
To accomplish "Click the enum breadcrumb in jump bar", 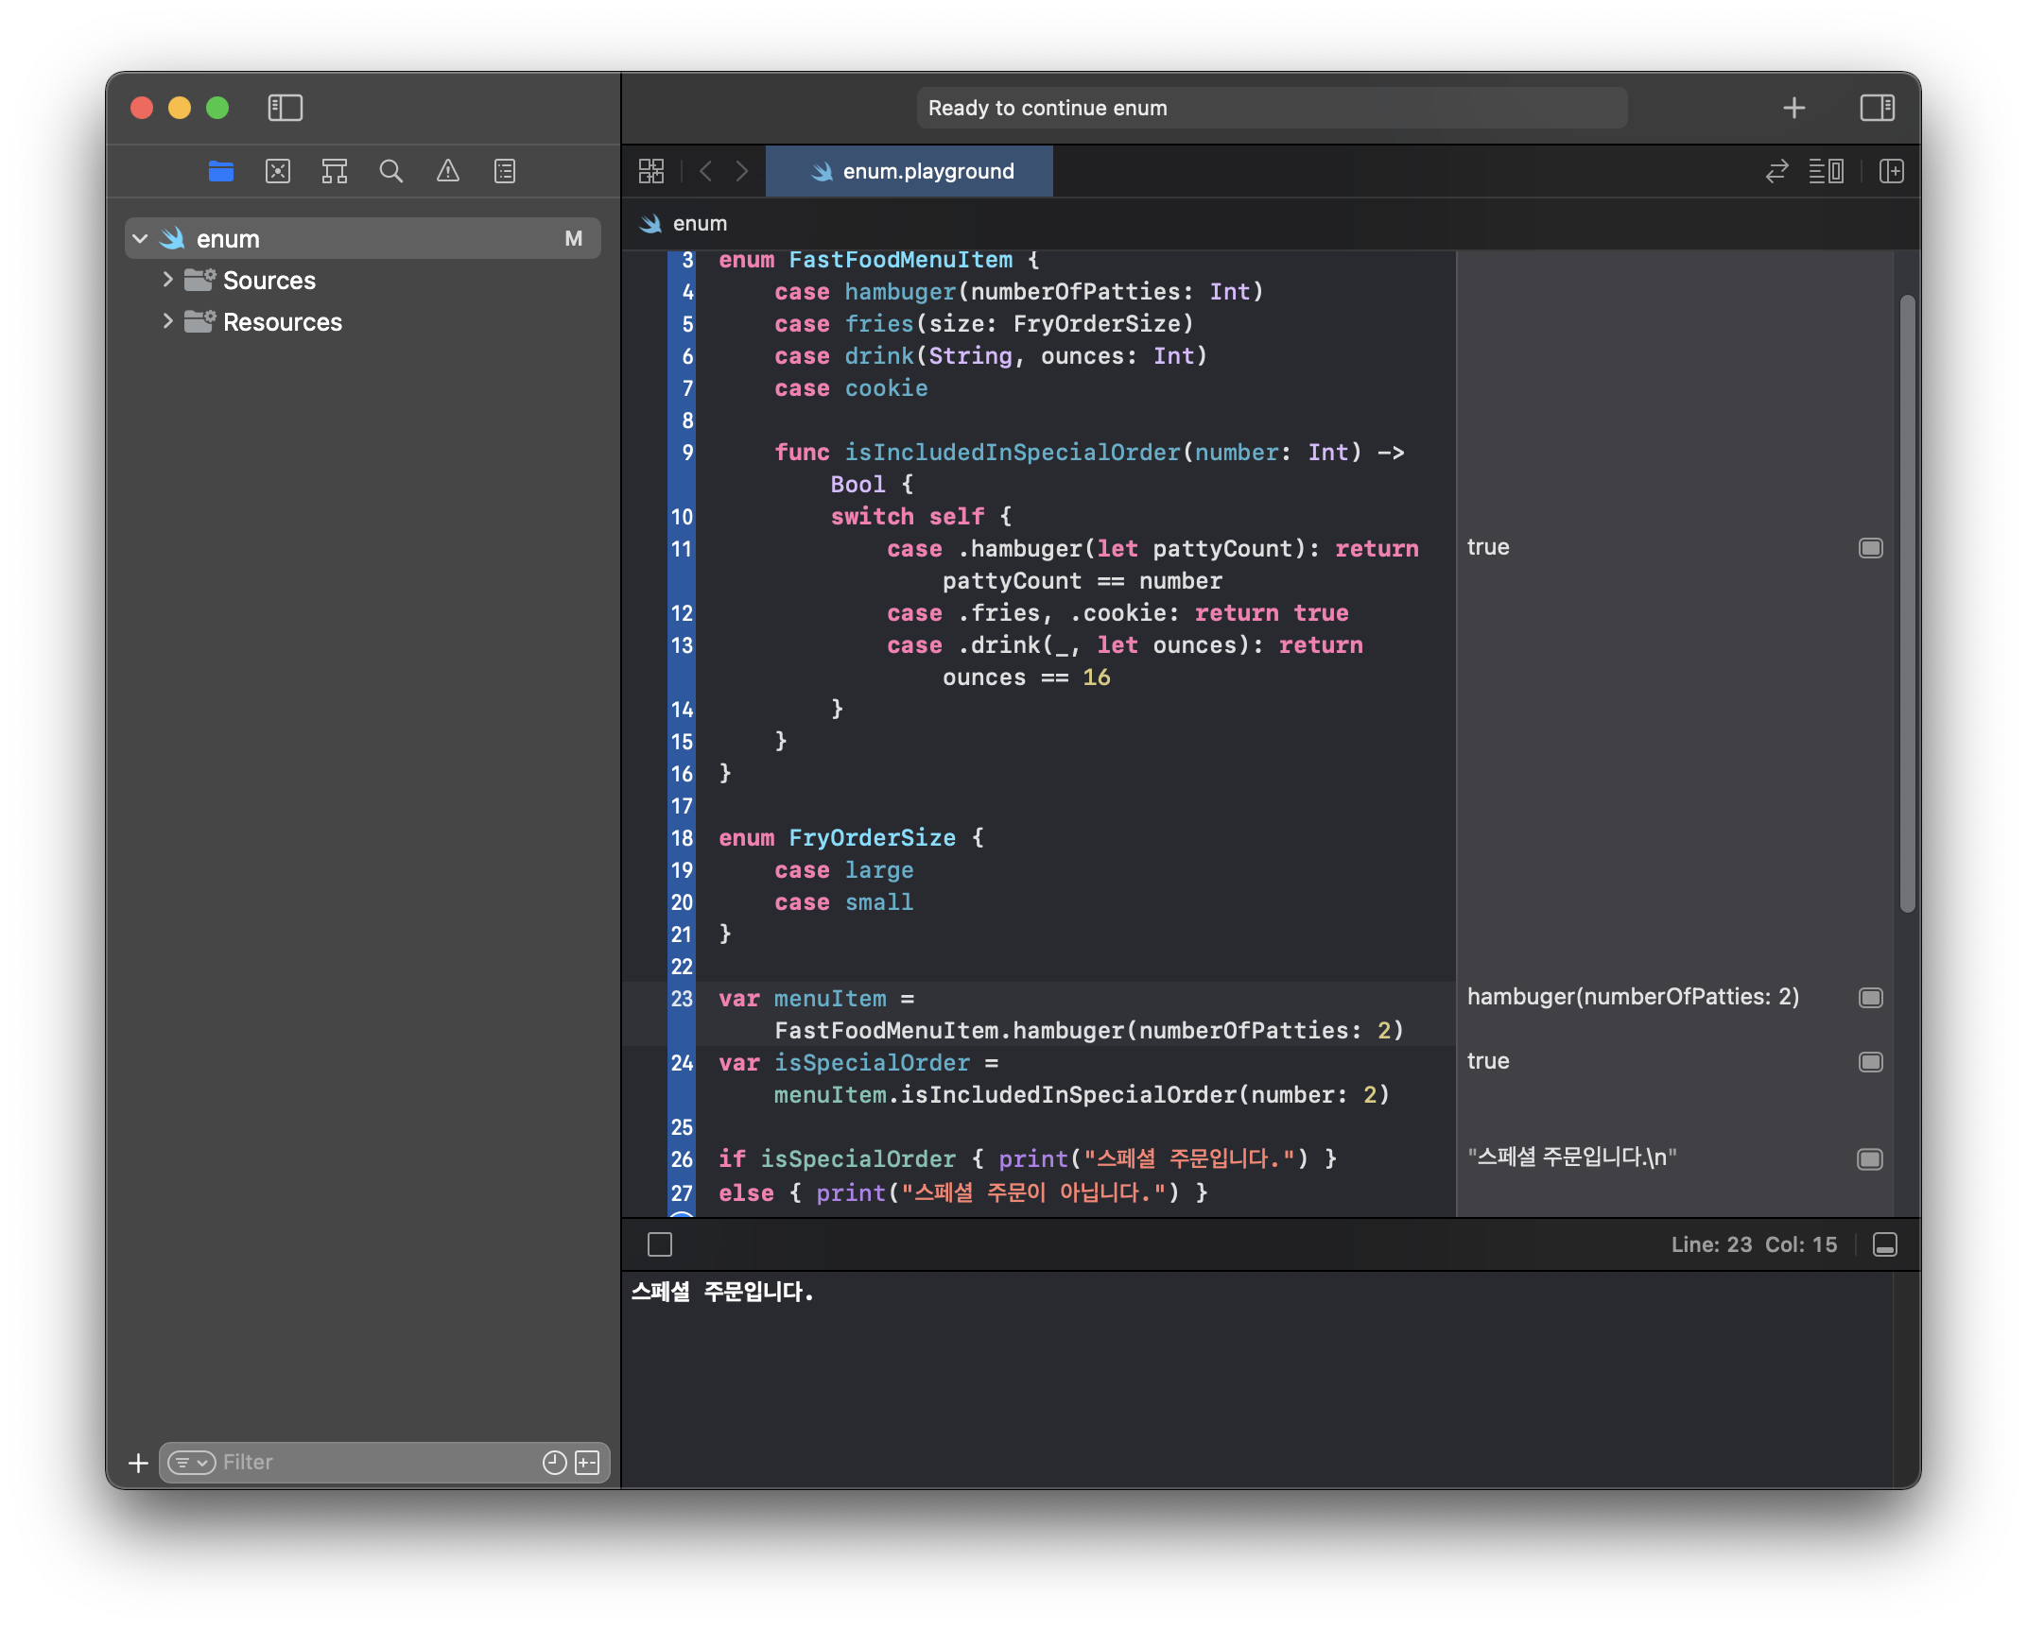I will (699, 224).
